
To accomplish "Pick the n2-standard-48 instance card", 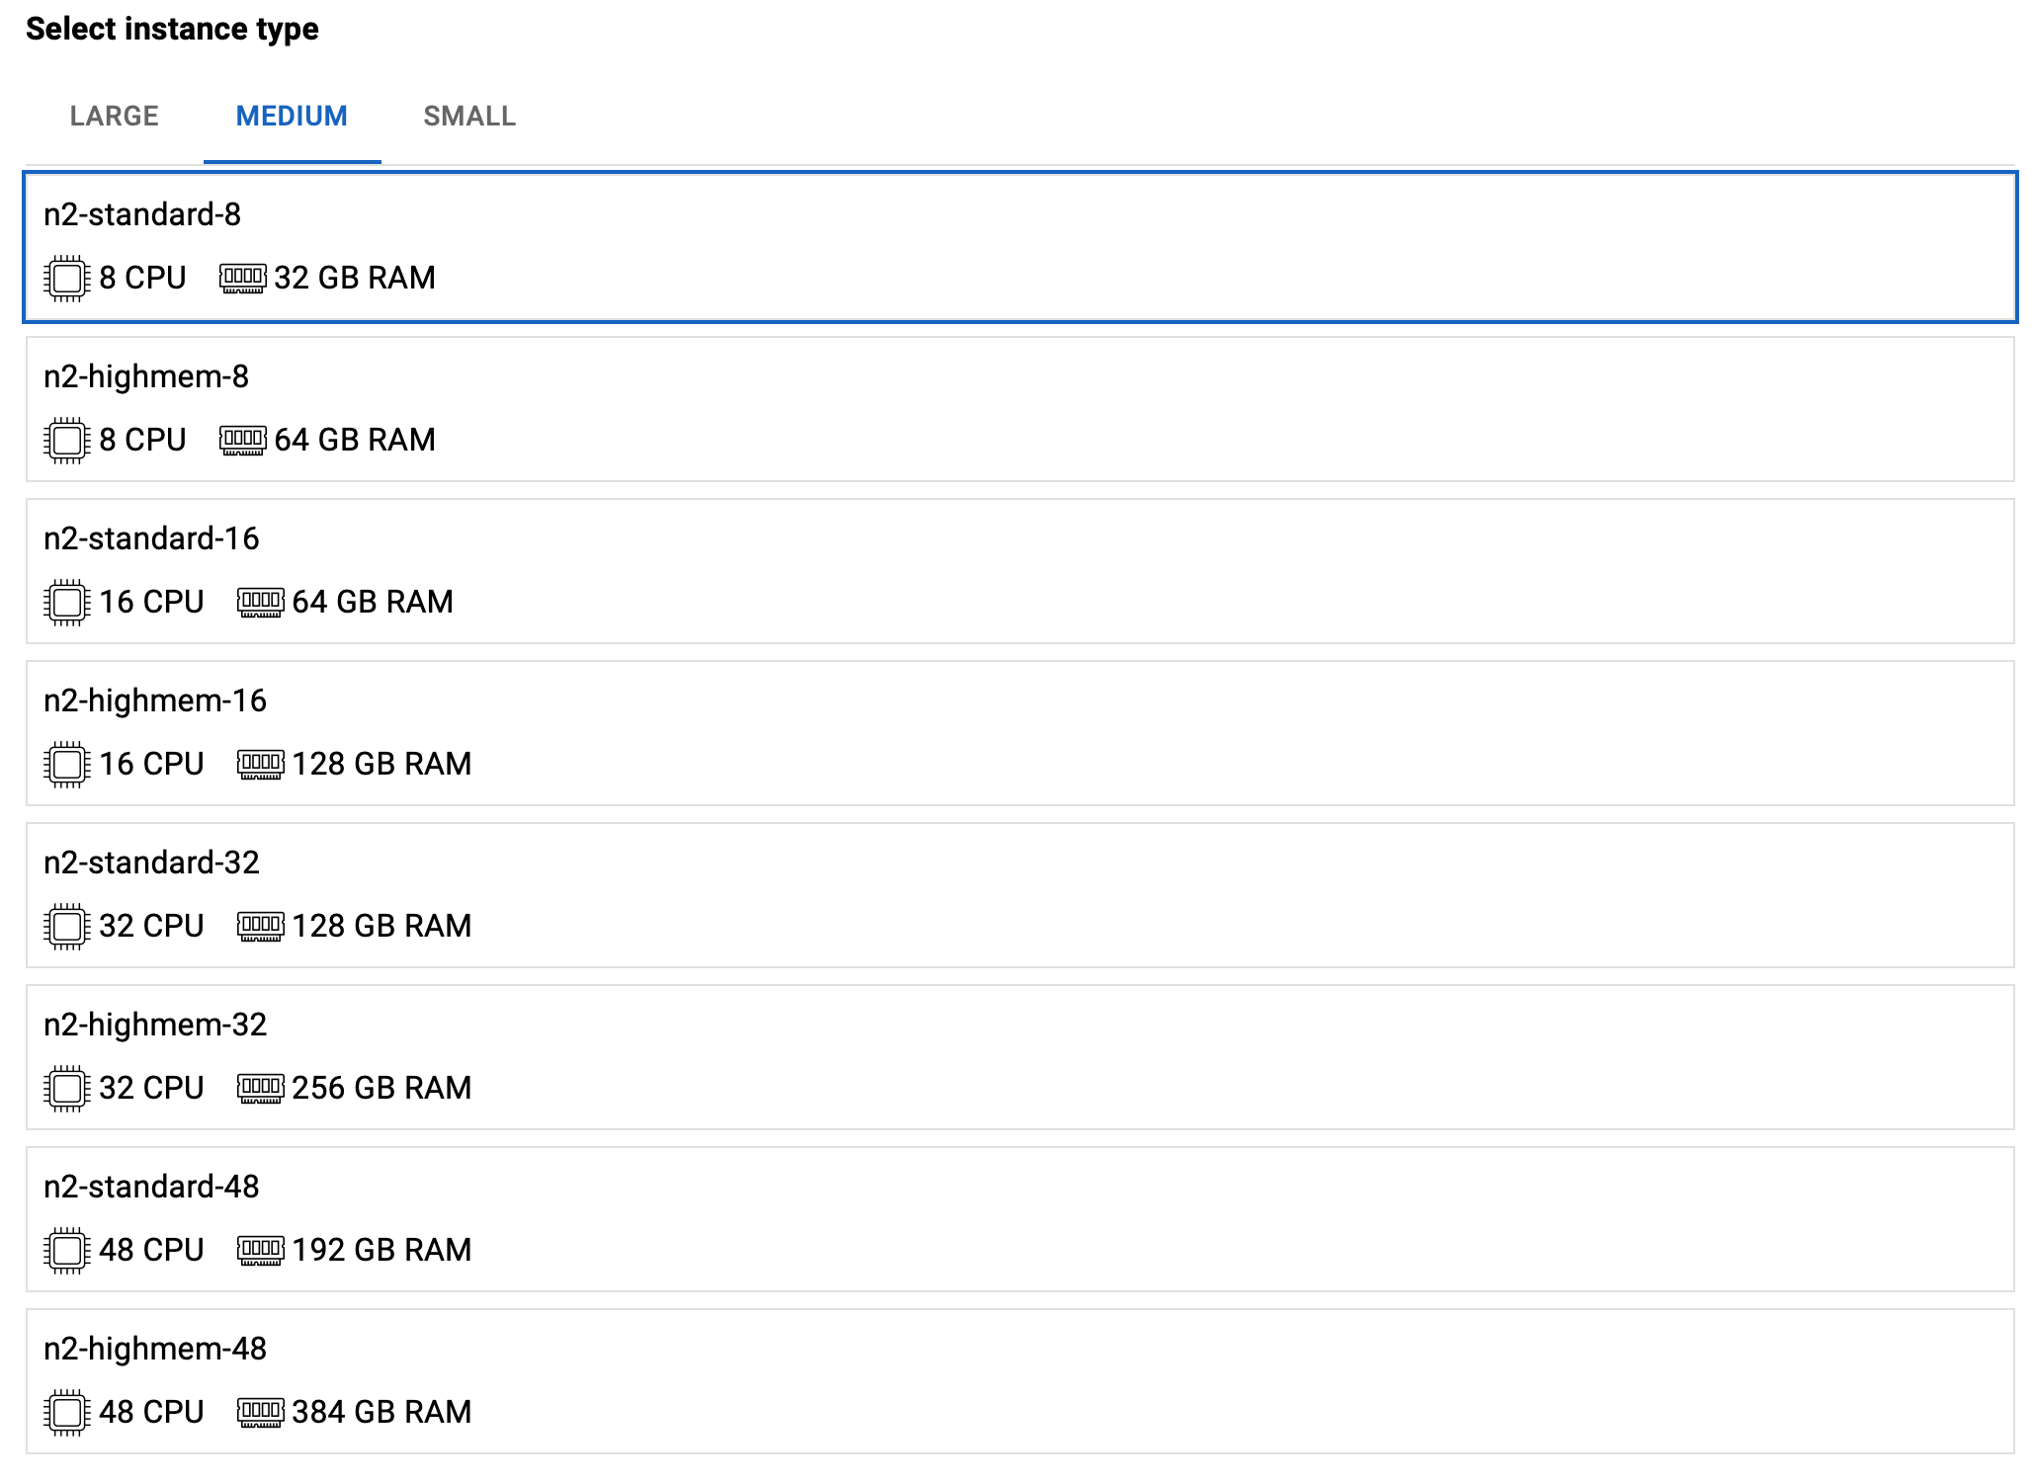I will (x=1020, y=1219).
